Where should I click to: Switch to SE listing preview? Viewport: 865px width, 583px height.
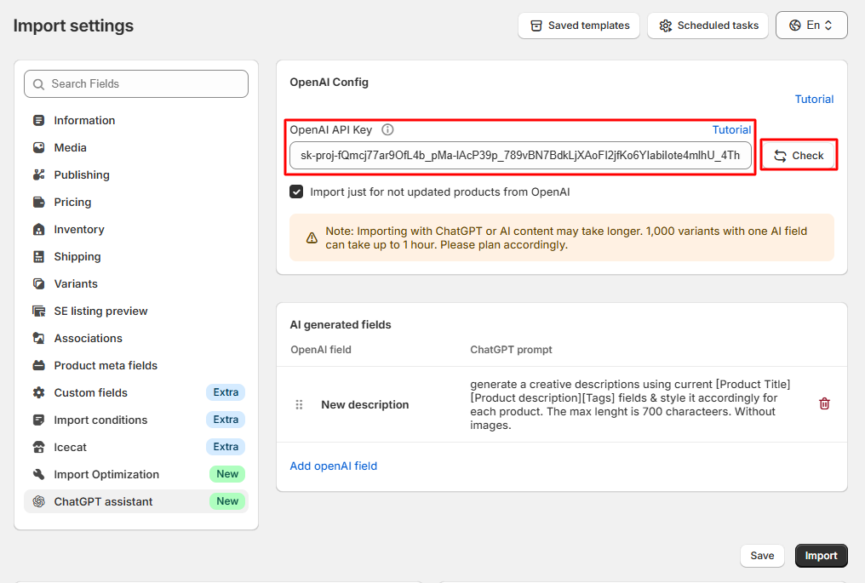click(x=136, y=312)
